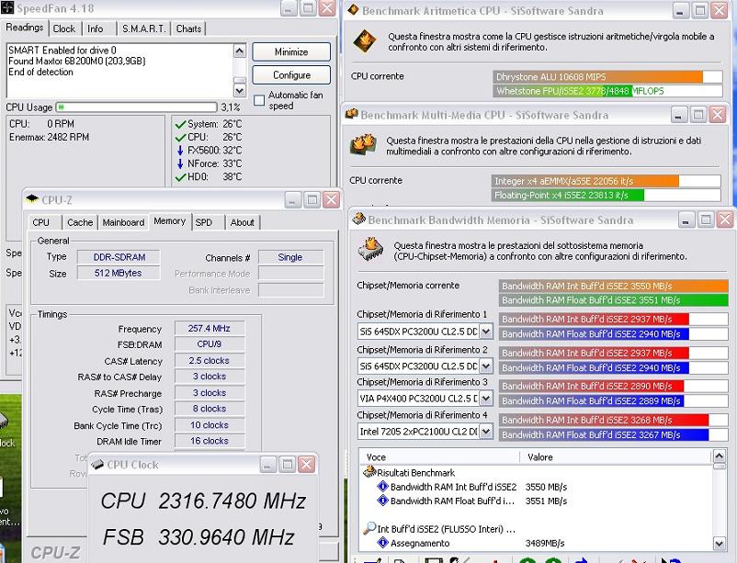
Task: Click the DRAM Idle Timer 16 clocks field
Action: (x=210, y=441)
